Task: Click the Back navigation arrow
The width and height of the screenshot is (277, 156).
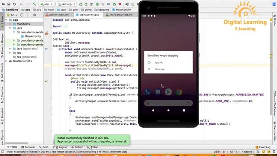Action: click(x=21, y=4)
